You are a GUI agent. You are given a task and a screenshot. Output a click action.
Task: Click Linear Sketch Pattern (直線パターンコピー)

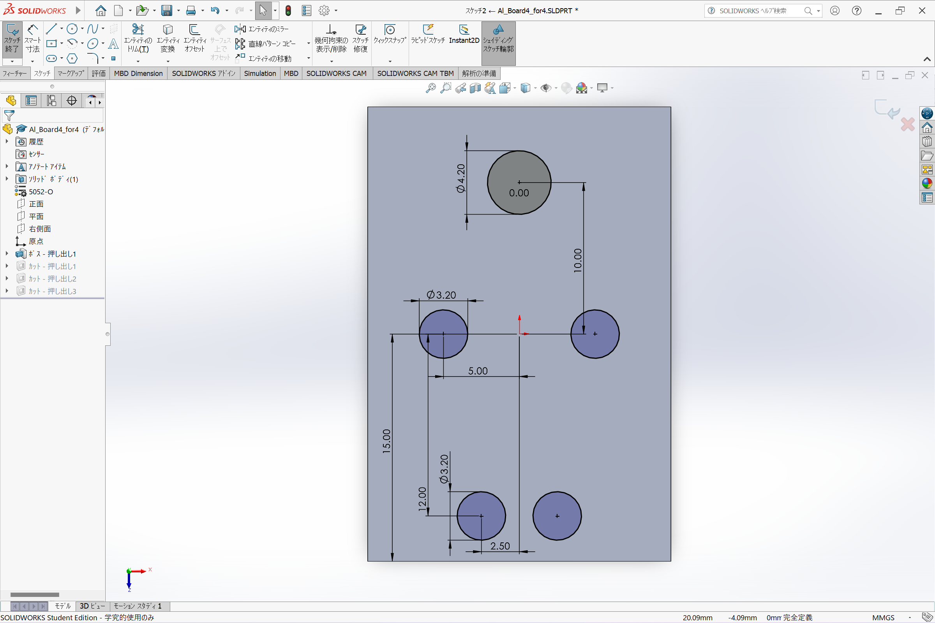click(265, 44)
